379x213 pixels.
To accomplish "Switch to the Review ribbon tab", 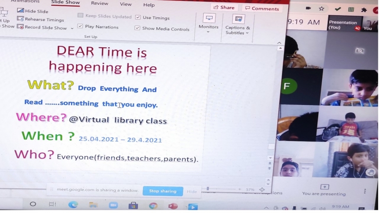I will click(x=99, y=4).
